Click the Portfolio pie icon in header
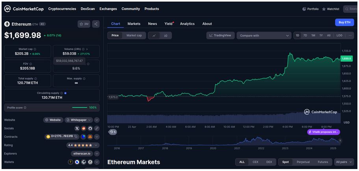 (304, 9)
